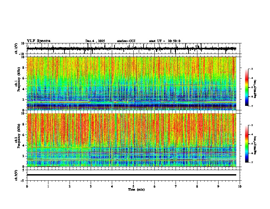Click inside the ch.1 spectrogram panel
This screenshot has width=270, height=209.
pos(131,83)
